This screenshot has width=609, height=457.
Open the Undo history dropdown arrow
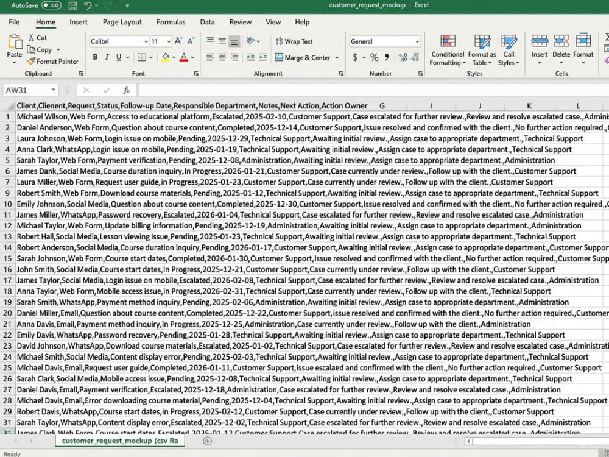(x=96, y=6)
